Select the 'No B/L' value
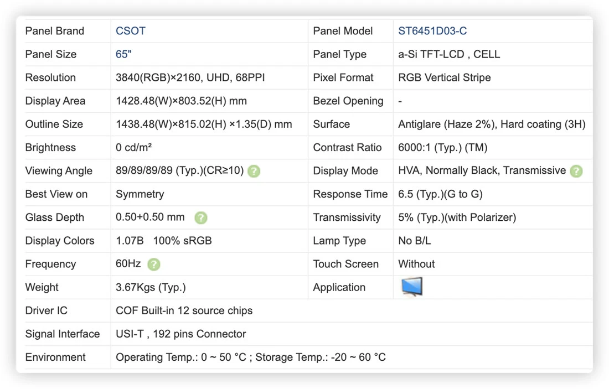 click(x=415, y=241)
